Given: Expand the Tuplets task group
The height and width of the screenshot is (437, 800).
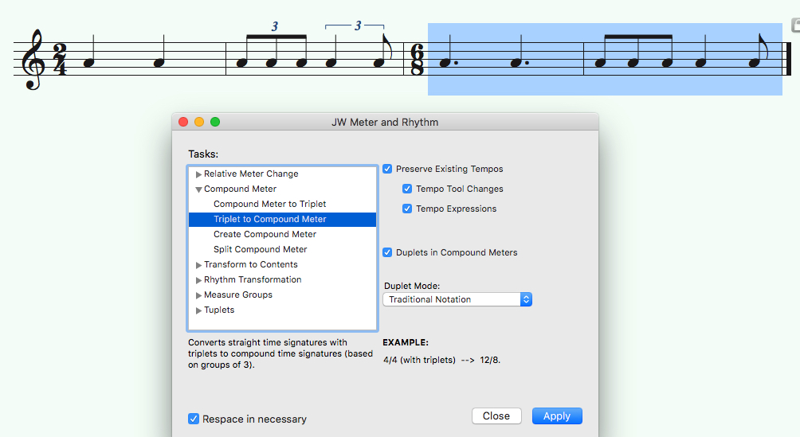Looking at the screenshot, I should 199,310.
